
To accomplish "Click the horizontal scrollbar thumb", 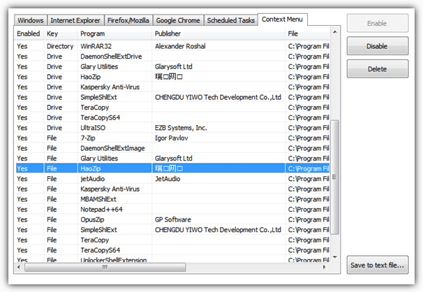I will (x=105, y=267).
